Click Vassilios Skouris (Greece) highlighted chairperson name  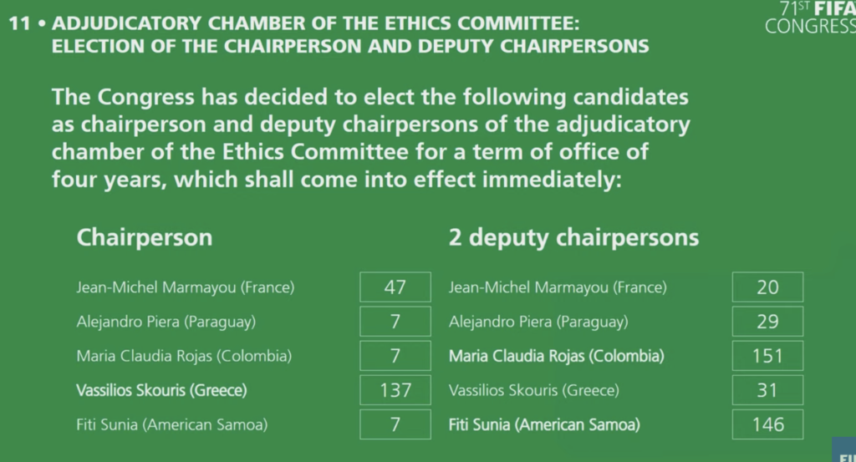[x=161, y=390]
